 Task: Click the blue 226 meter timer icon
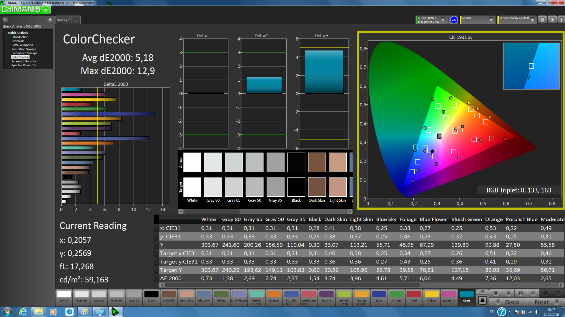454,20
